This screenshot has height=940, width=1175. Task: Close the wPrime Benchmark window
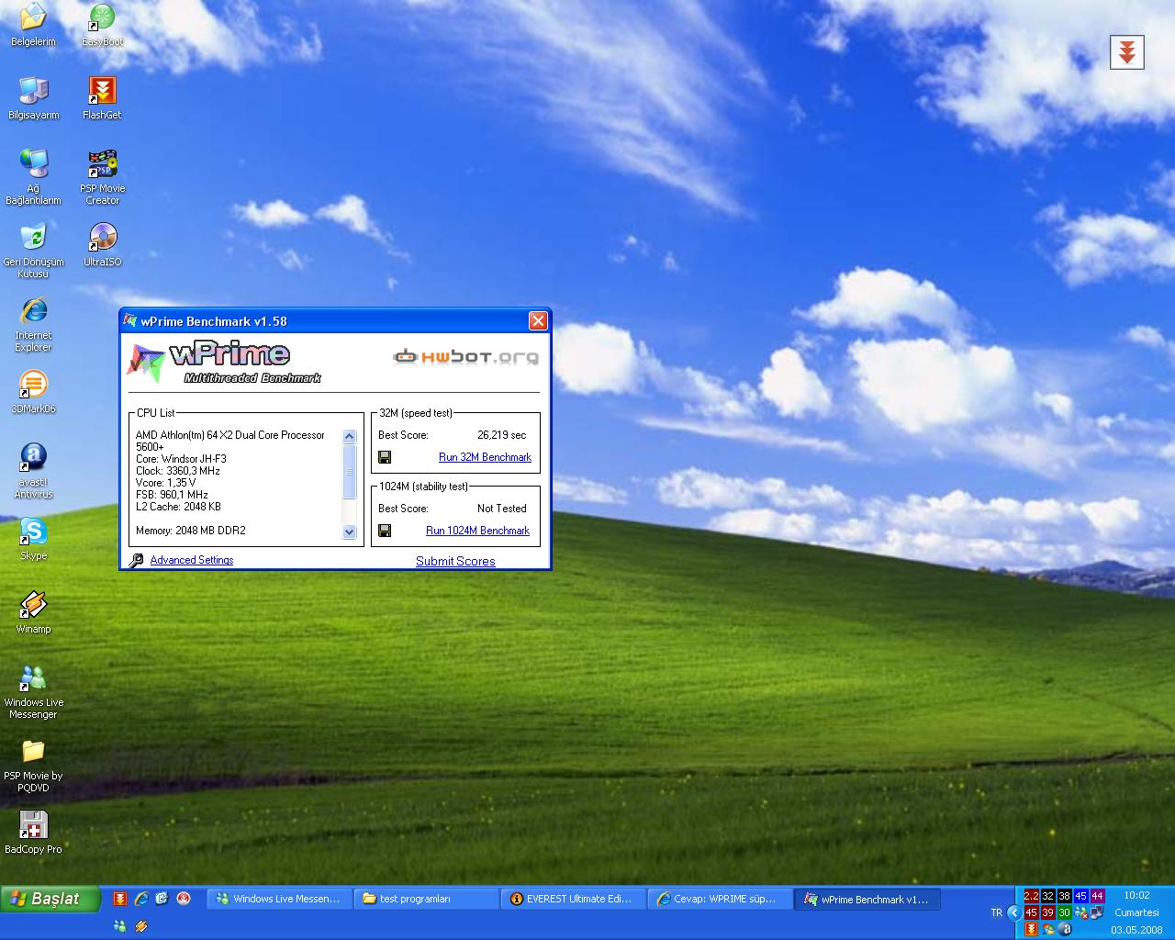click(x=538, y=320)
